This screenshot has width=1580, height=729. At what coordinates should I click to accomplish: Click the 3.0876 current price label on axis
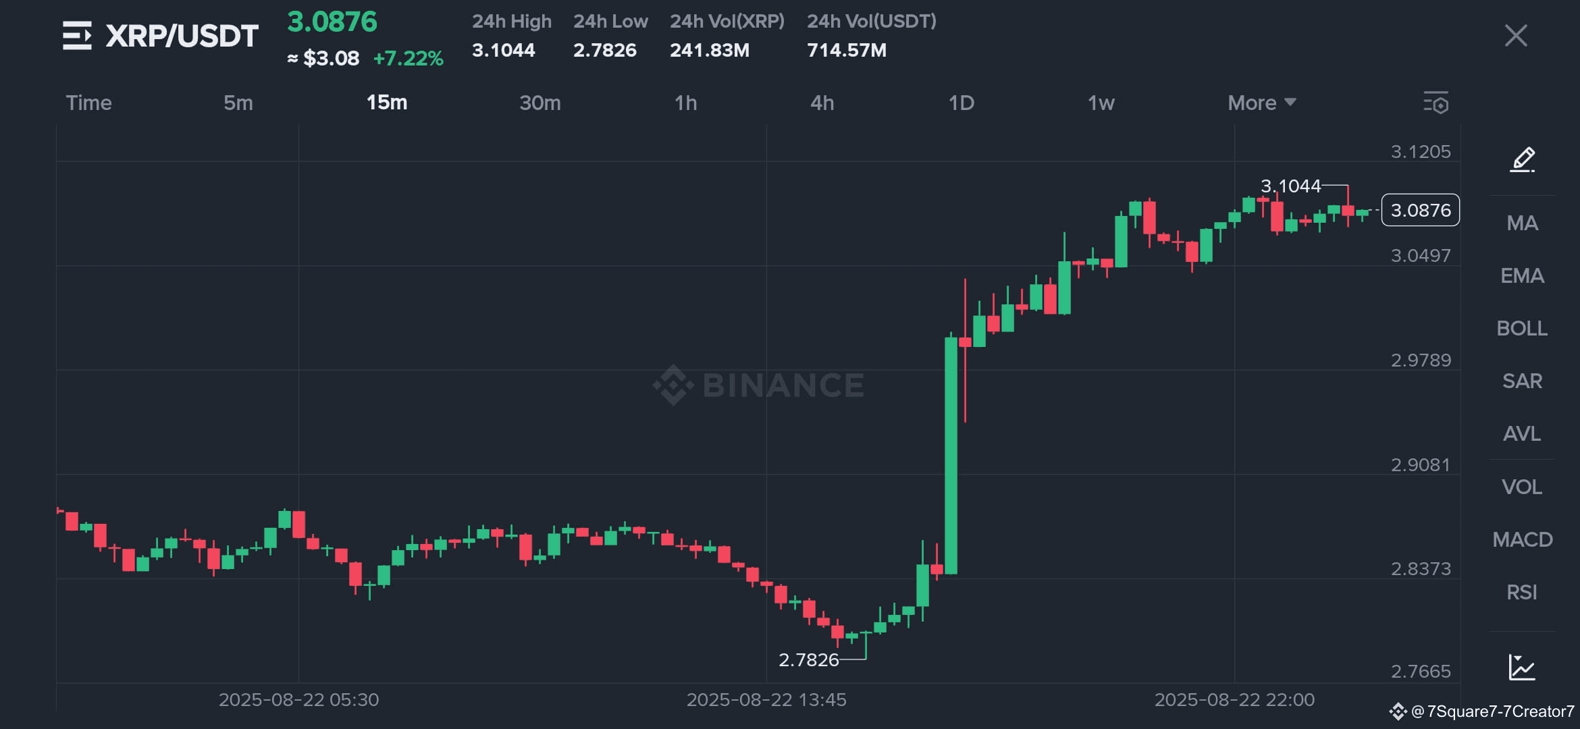[x=1421, y=210]
